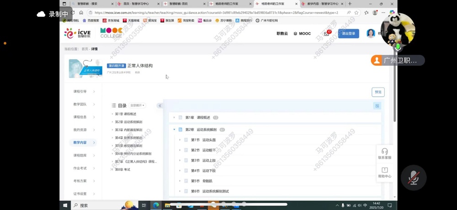Select 作业考试 in left sidebar
This screenshot has width=457, height=210.
[80, 168]
